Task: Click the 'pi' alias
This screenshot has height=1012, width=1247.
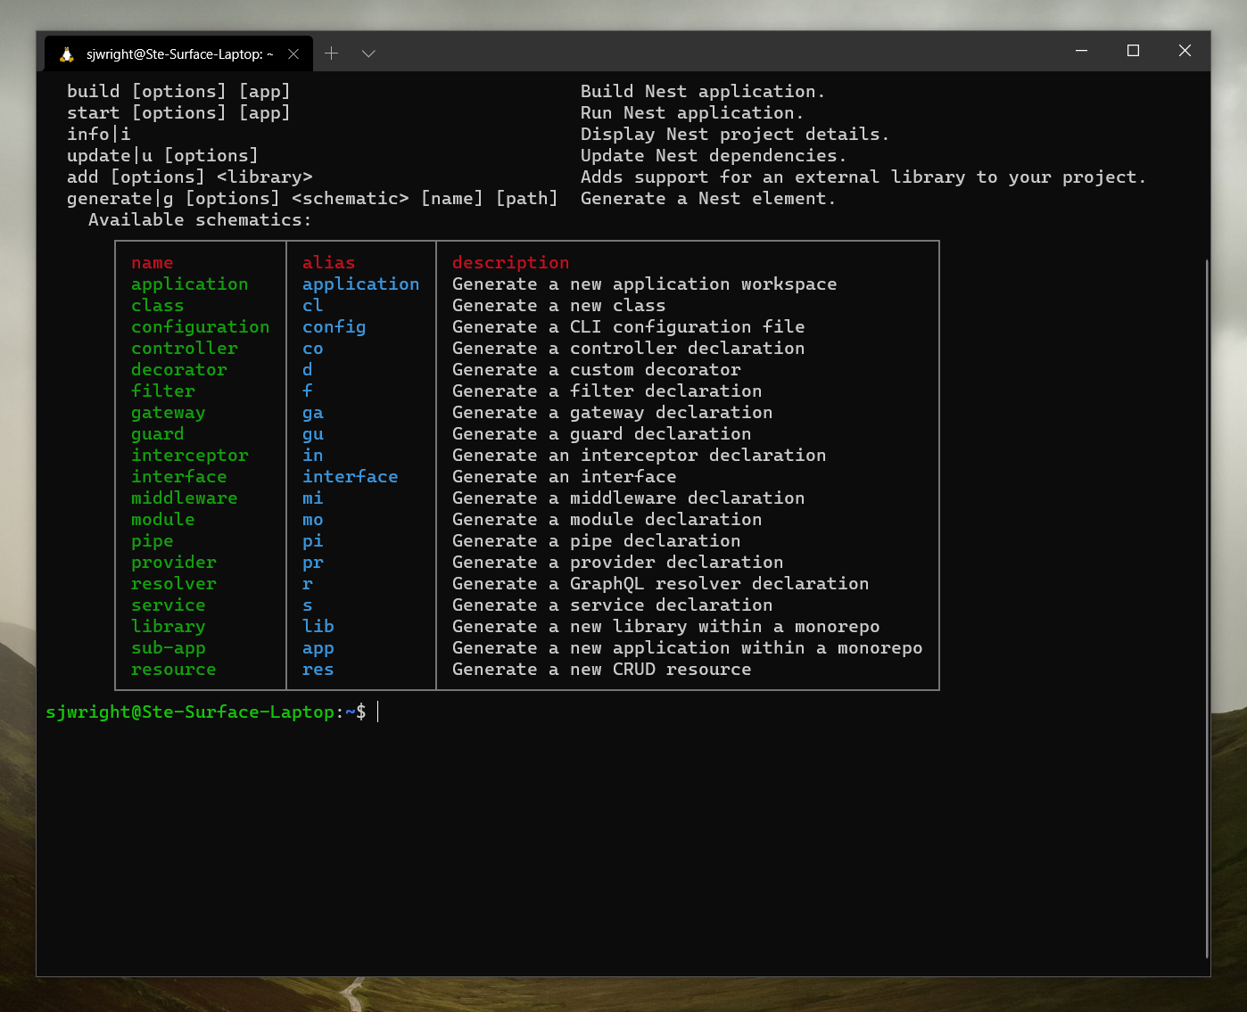Action: tap(312, 541)
